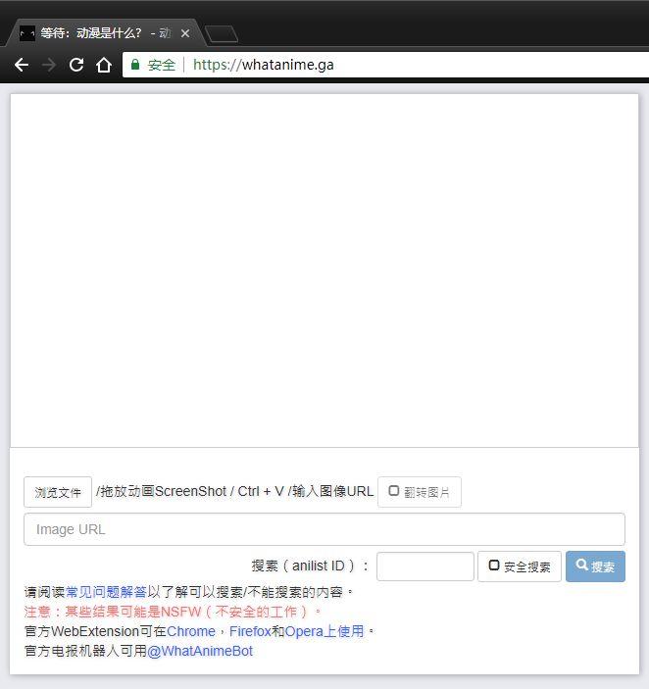
Task: Open the Chrome extension link
Action: click(190, 631)
